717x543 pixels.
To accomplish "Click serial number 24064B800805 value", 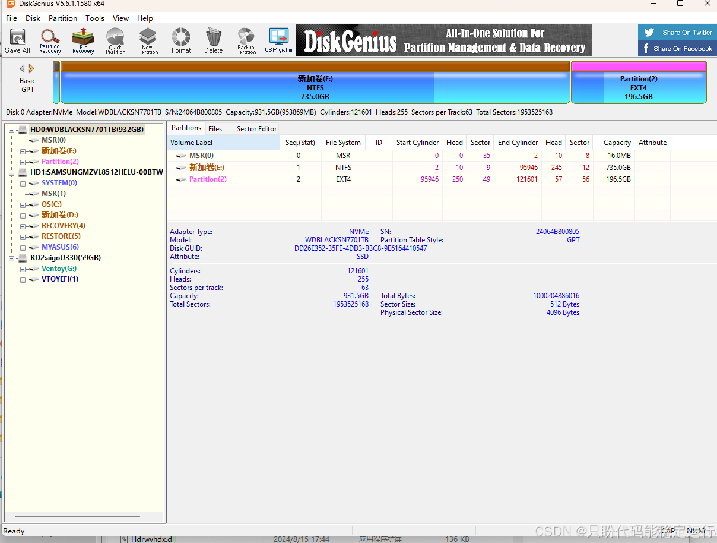I will point(557,232).
